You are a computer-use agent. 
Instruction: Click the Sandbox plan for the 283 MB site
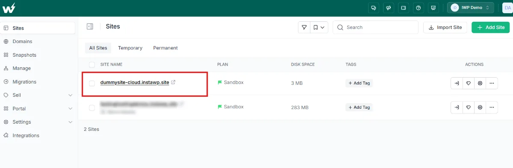click(230, 107)
